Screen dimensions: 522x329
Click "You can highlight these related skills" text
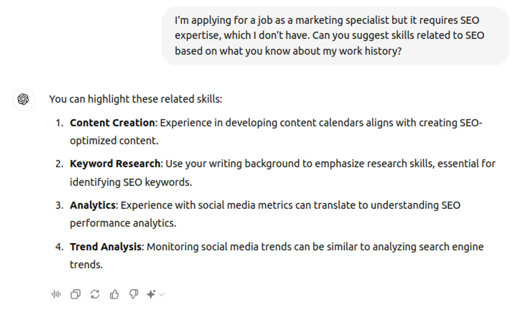[135, 99]
